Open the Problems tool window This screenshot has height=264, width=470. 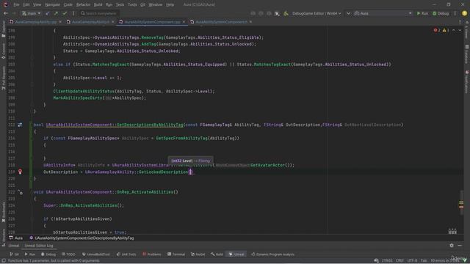coord(152,254)
